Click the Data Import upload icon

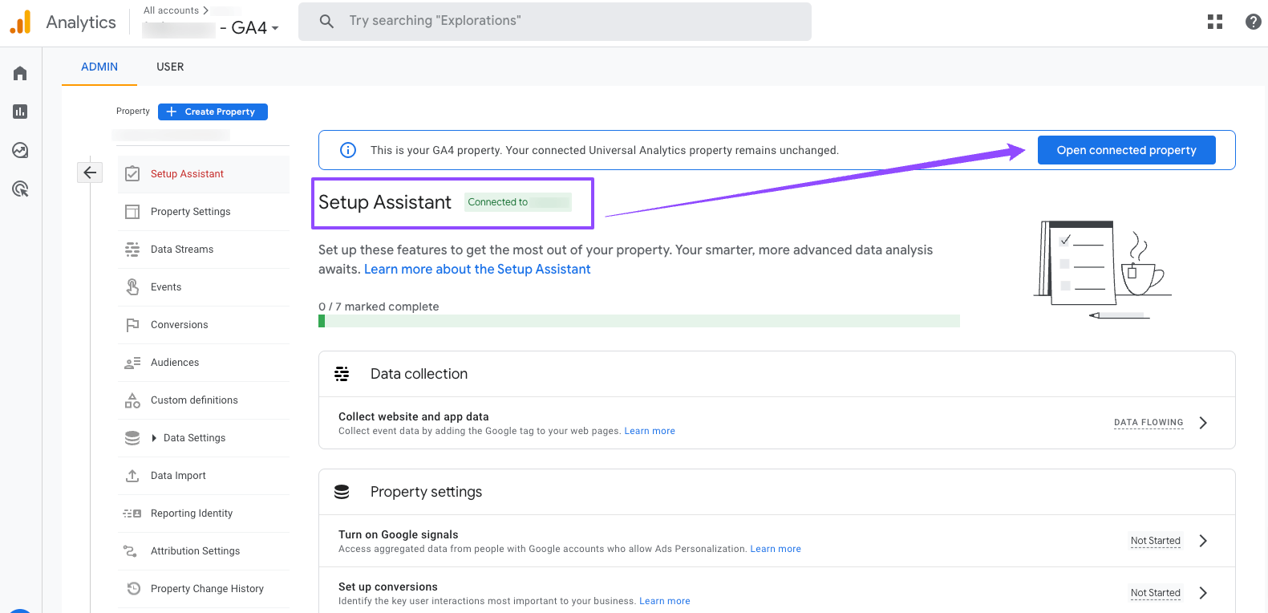point(132,476)
